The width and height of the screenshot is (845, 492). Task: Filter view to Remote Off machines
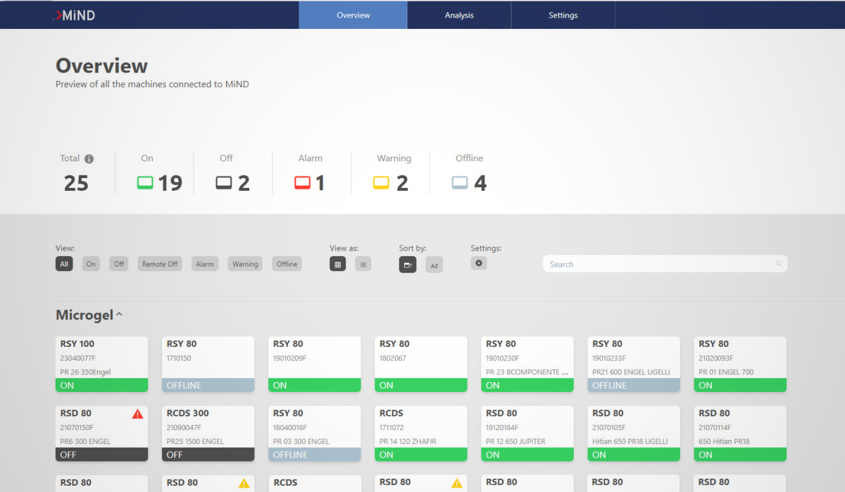160,264
